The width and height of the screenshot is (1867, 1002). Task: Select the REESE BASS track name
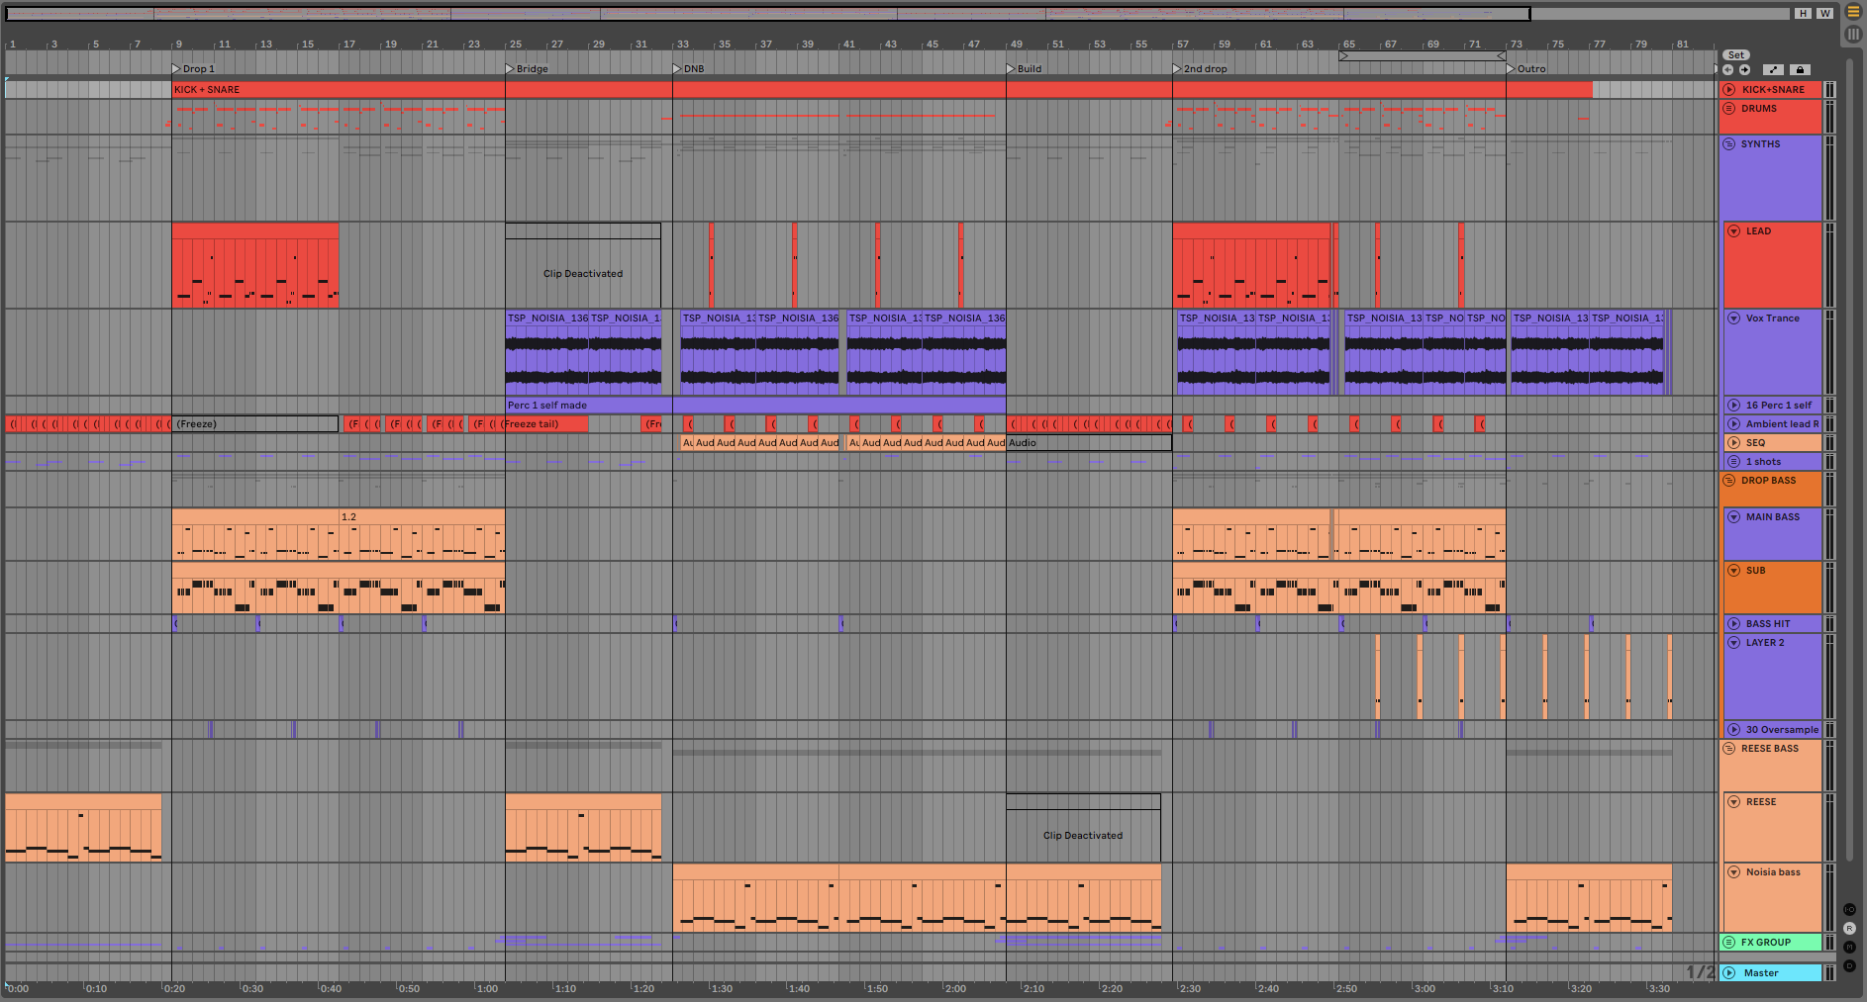1770,749
